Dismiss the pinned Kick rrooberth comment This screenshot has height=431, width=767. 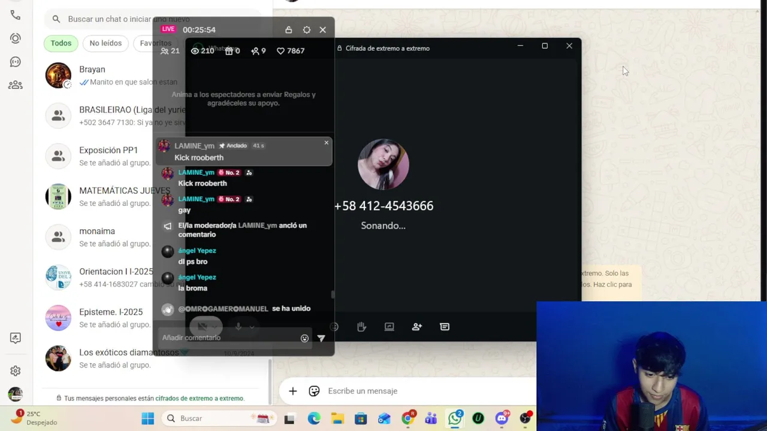pos(326,142)
